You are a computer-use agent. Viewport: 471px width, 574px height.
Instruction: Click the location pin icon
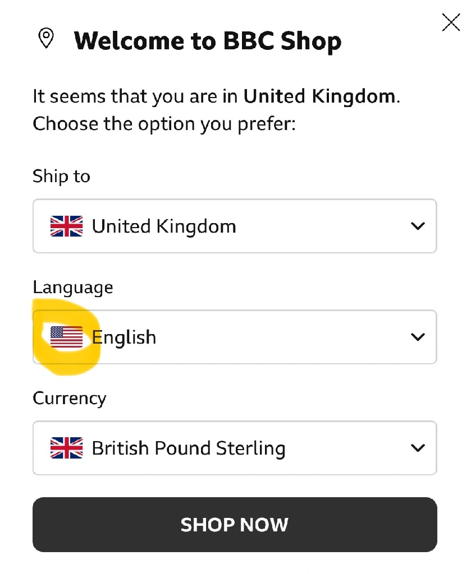(46, 39)
